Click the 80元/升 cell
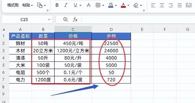 [73, 58]
